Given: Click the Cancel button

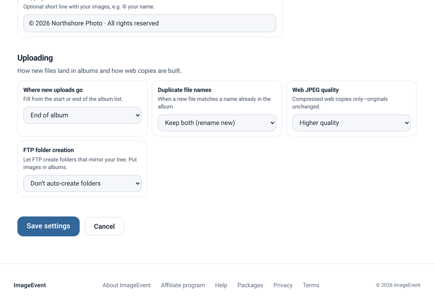Looking at the screenshot, I should (x=104, y=226).
